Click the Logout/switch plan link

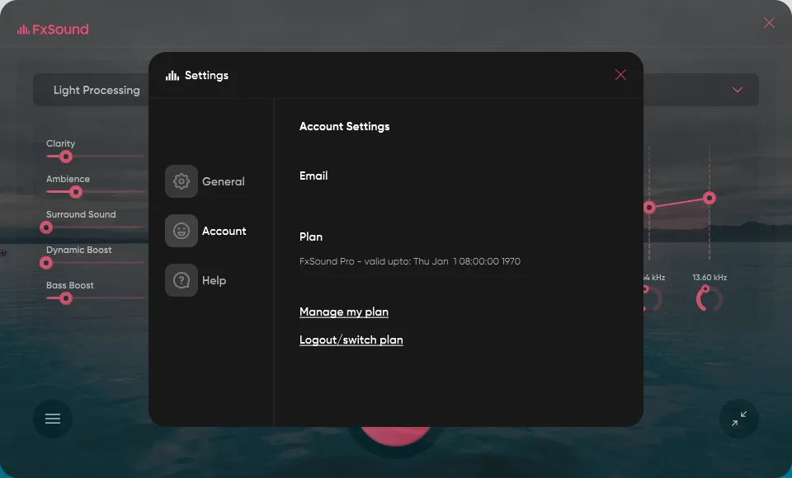tap(351, 340)
